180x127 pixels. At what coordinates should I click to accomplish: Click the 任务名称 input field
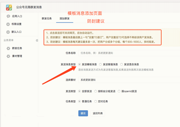click(129, 53)
